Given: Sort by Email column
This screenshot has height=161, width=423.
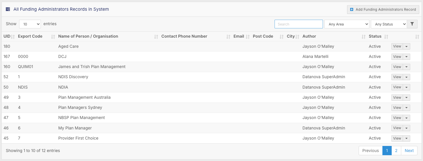Looking at the screenshot, I should click(248, 36).
